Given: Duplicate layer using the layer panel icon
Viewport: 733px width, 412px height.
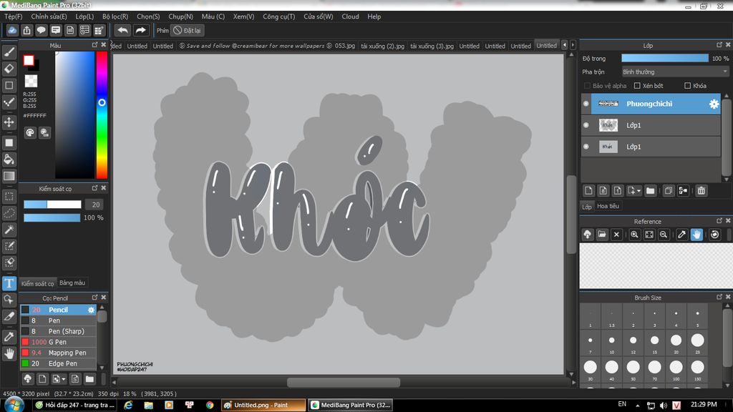Looking at the screenshot, I should [x=669, y=190].
